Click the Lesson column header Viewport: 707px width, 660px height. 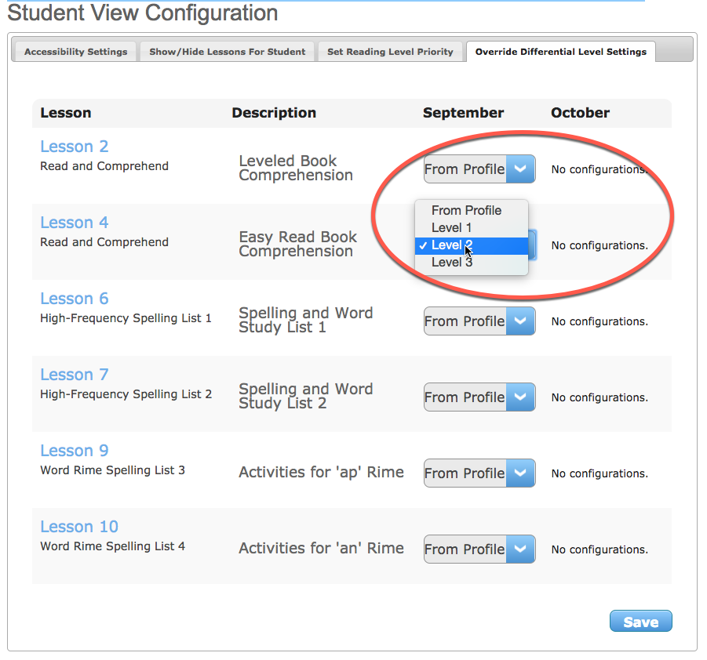point(66,113)
